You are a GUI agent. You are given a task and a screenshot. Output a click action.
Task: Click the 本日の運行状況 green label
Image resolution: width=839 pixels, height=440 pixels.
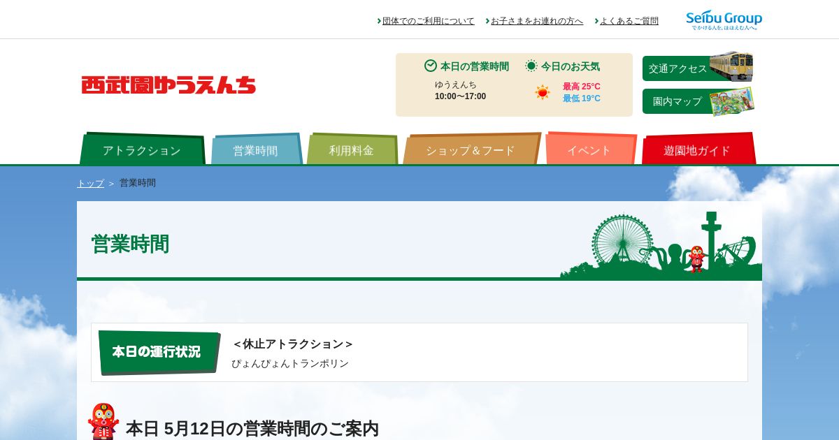pyautogui.click(x=159, y=352)
